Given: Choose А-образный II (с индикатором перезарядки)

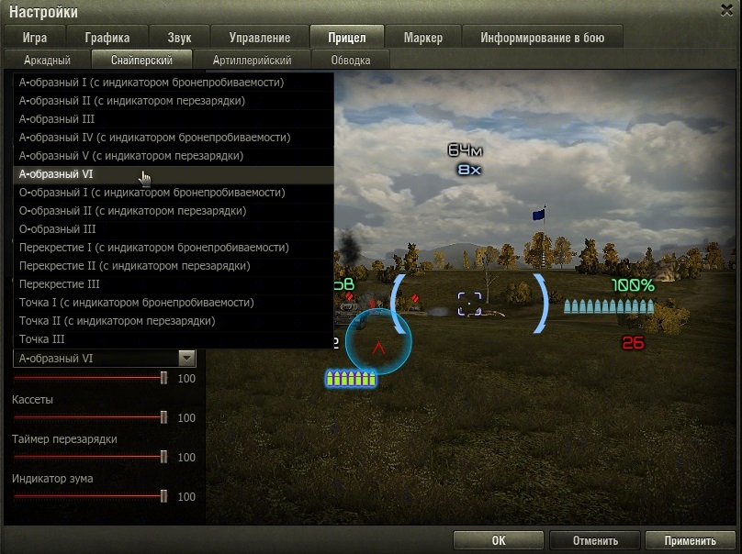Looking at the screenshot, I should click(174, 101).
